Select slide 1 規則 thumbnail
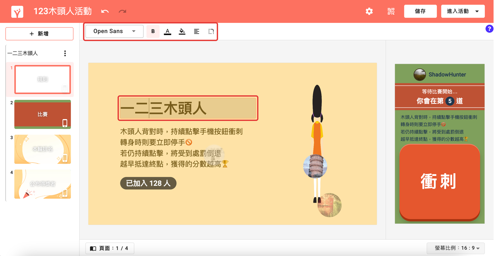Image resolution: width=495 pixels, height=256 pixels. tap(43, 79)
